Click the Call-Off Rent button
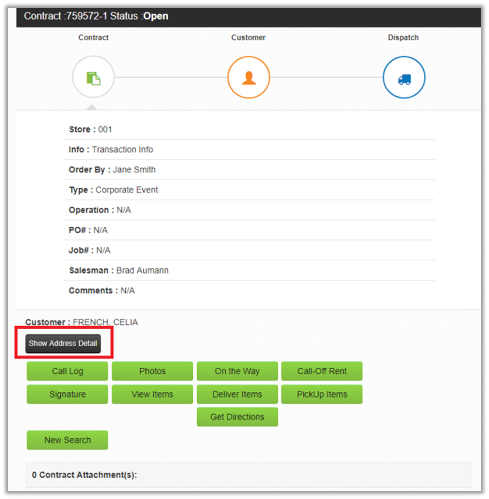The width and height of the screenshot is (489, 499). 322,371
